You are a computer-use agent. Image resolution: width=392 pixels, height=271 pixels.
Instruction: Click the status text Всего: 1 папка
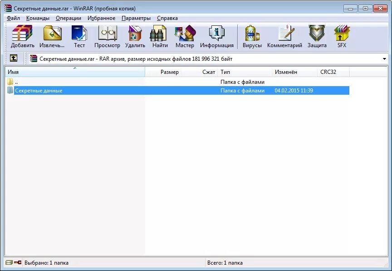point(225,263)
